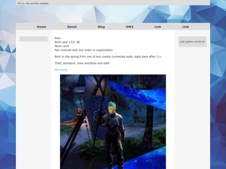The width and height of the screenshot is (226, 169).
Task: Click the 'Noon cycle' line
Action: pyautogui.click(x=62, y=46)
